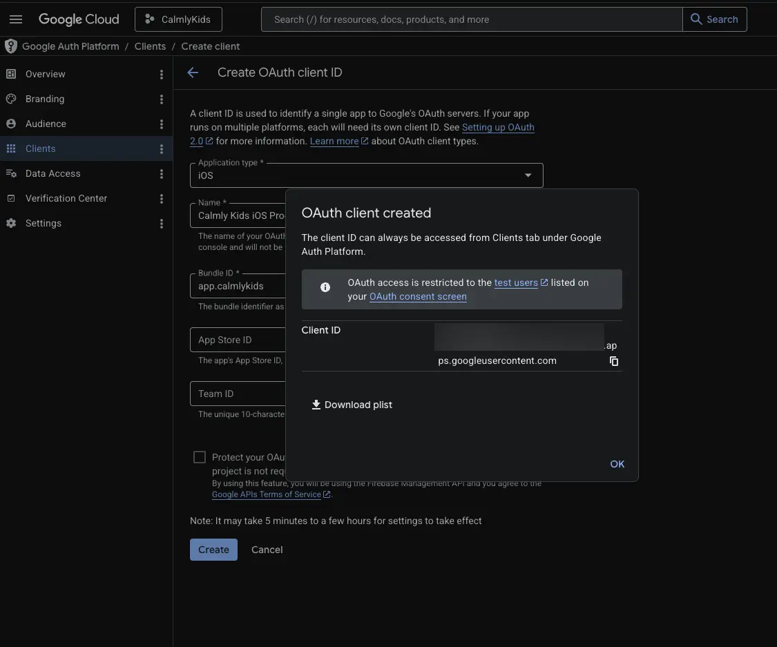
Task: Click the Settings gear icon
Action: point(11,223)
